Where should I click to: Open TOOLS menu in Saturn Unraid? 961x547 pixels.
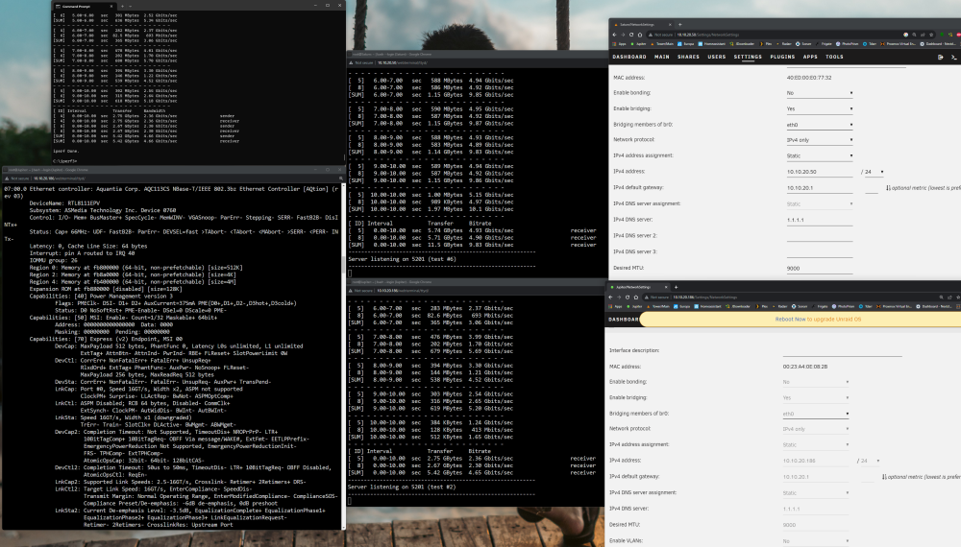pyautogui.click(x=834, y=57)
